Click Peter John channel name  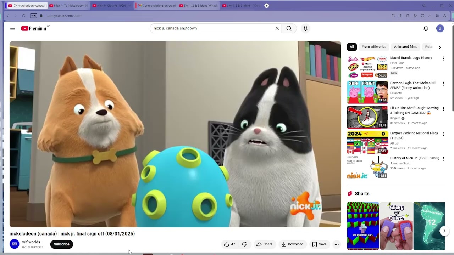(x=397, y=63)
